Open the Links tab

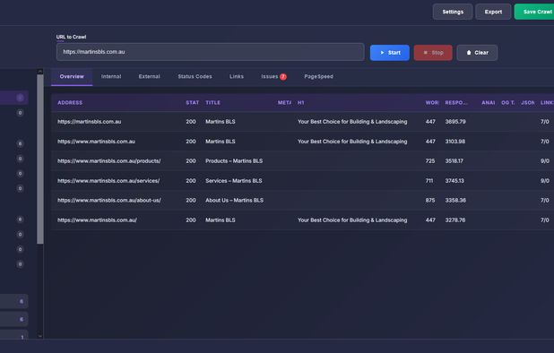pyautogui.click(x=237, y=76)
